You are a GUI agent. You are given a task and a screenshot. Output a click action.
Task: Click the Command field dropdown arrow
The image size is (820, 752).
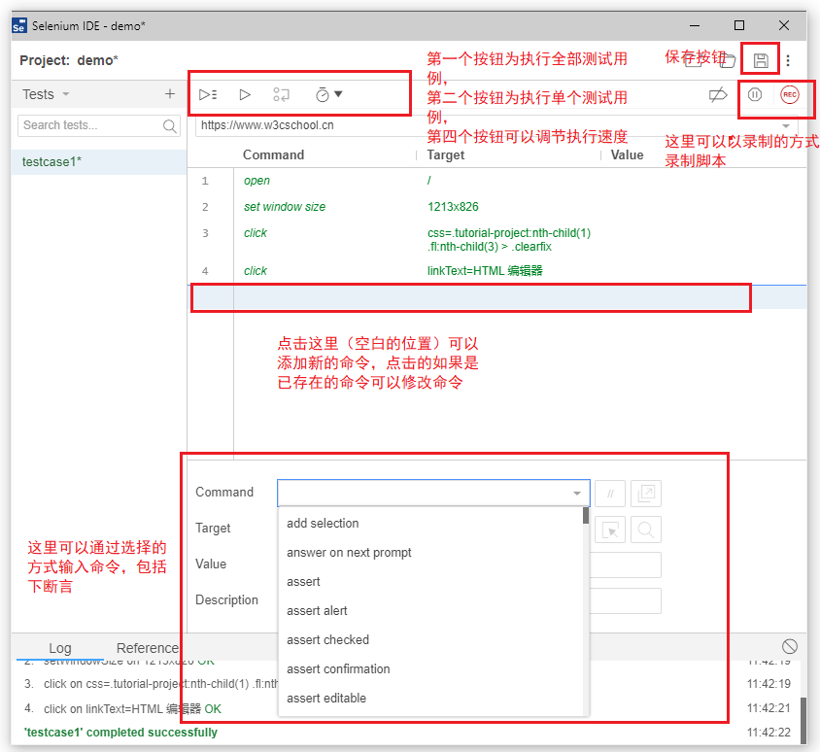577,494
